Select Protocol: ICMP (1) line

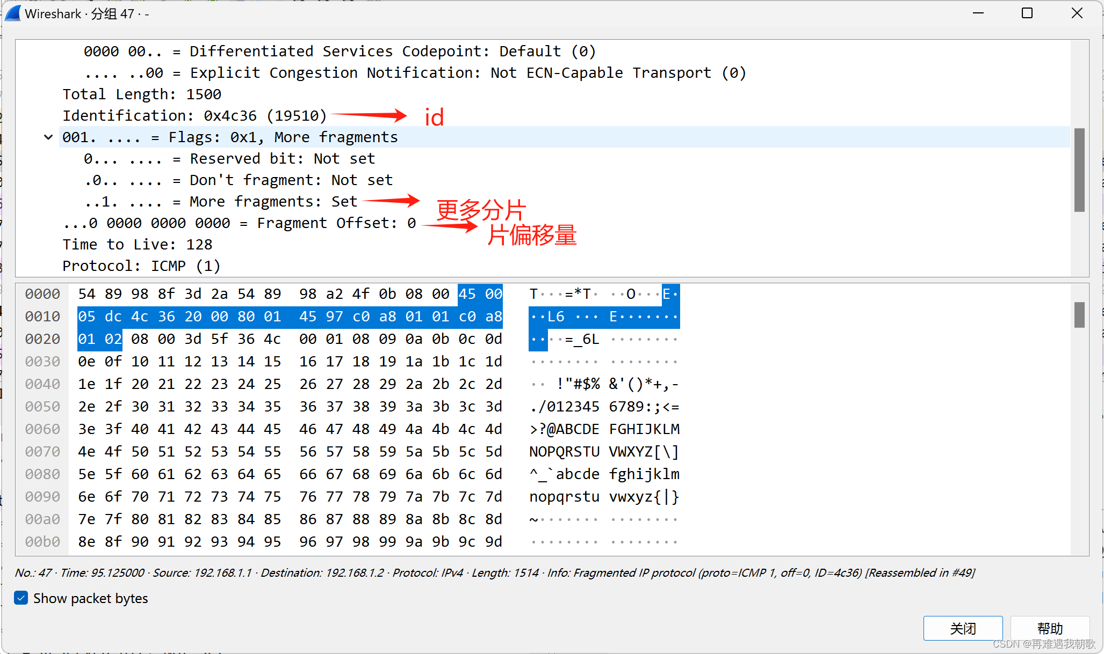pyautogui.click(x=141, y=266)
